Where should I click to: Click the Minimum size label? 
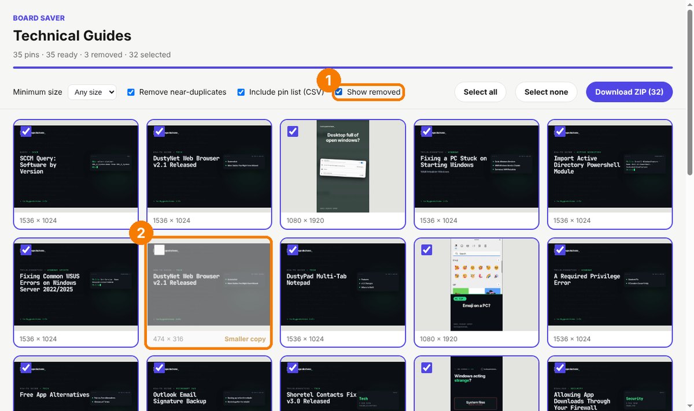pos(38,92)
